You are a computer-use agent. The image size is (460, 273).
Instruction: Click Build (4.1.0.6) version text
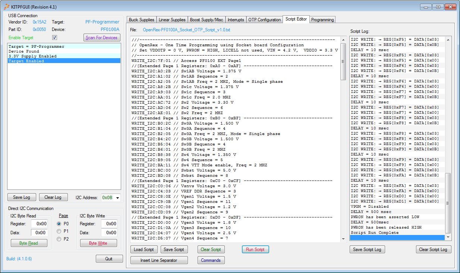(x=19, y=258)
